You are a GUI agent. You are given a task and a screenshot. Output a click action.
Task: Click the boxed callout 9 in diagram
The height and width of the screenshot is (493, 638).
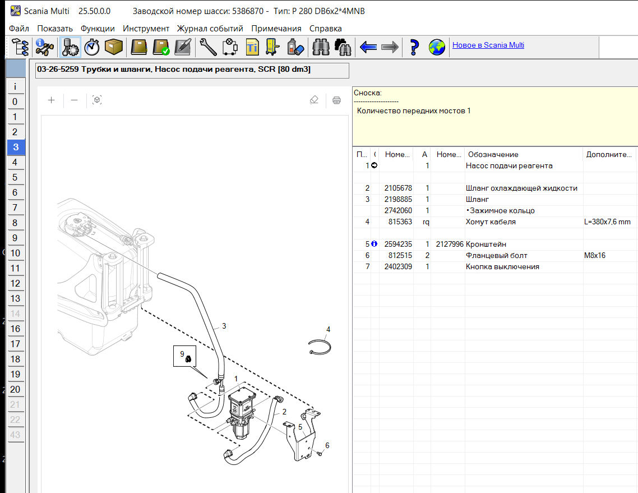(184, 356)
